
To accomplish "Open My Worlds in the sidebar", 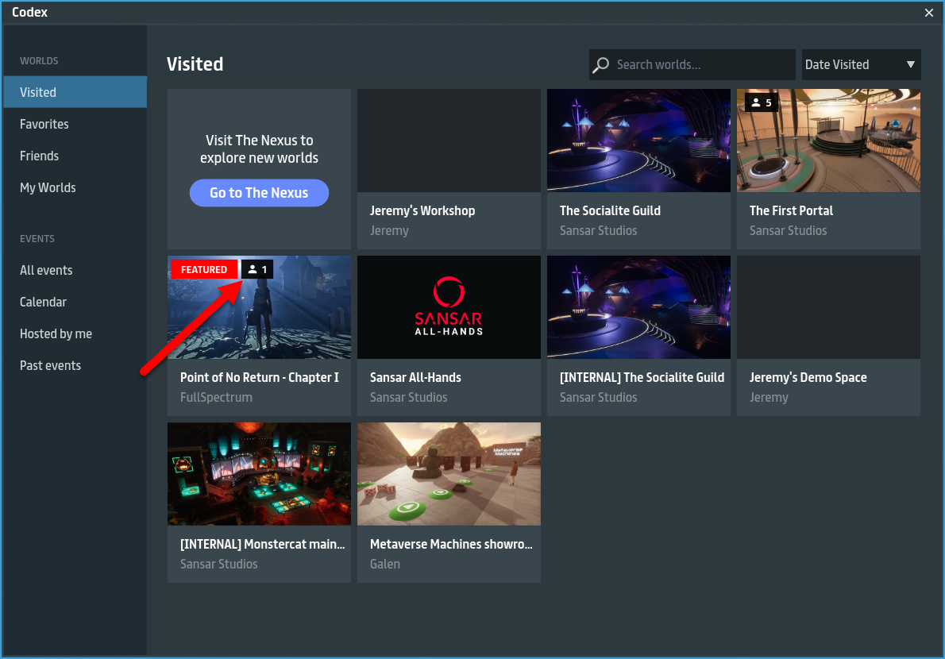I will [48, 187].
